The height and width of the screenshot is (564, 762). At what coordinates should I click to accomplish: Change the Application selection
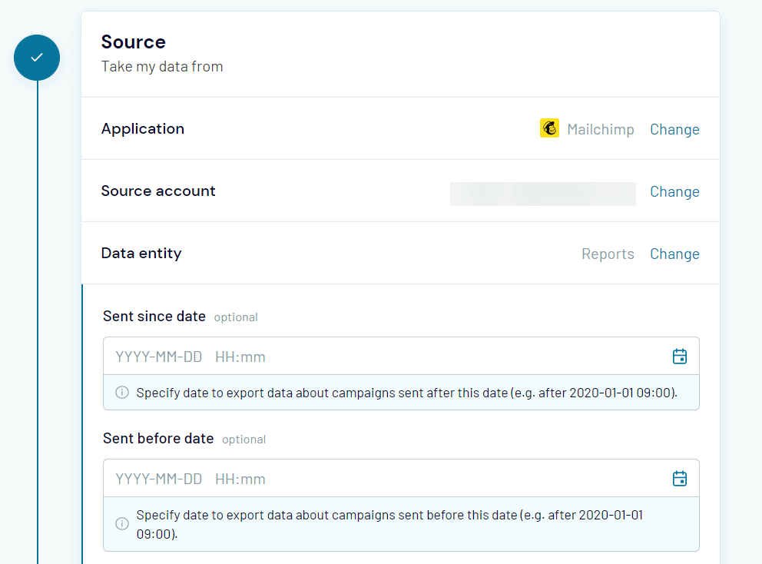674,129
